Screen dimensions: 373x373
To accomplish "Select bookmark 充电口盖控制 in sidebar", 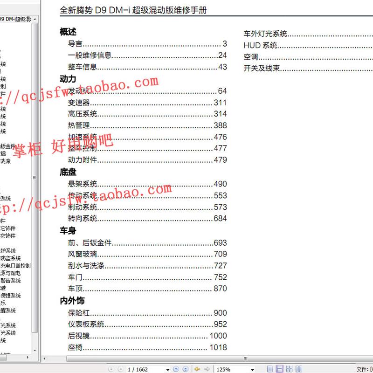I will tap(15, 266).
